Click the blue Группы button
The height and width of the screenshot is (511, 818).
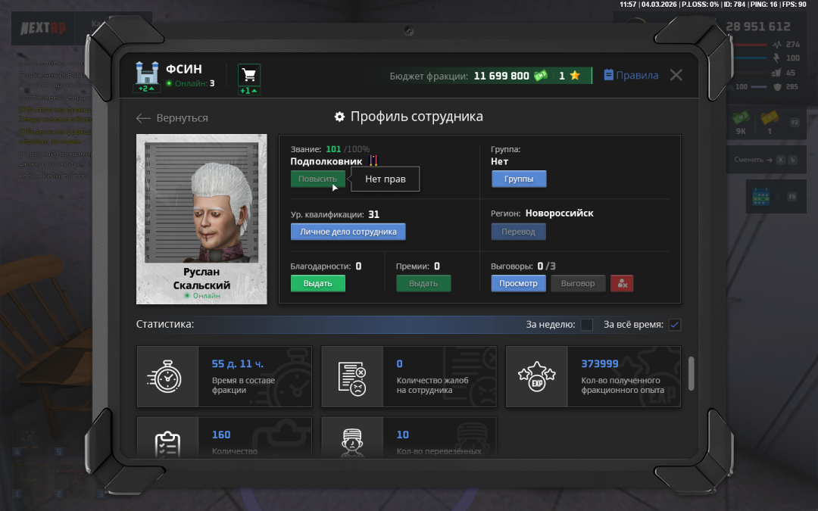(x=519, y=179)
